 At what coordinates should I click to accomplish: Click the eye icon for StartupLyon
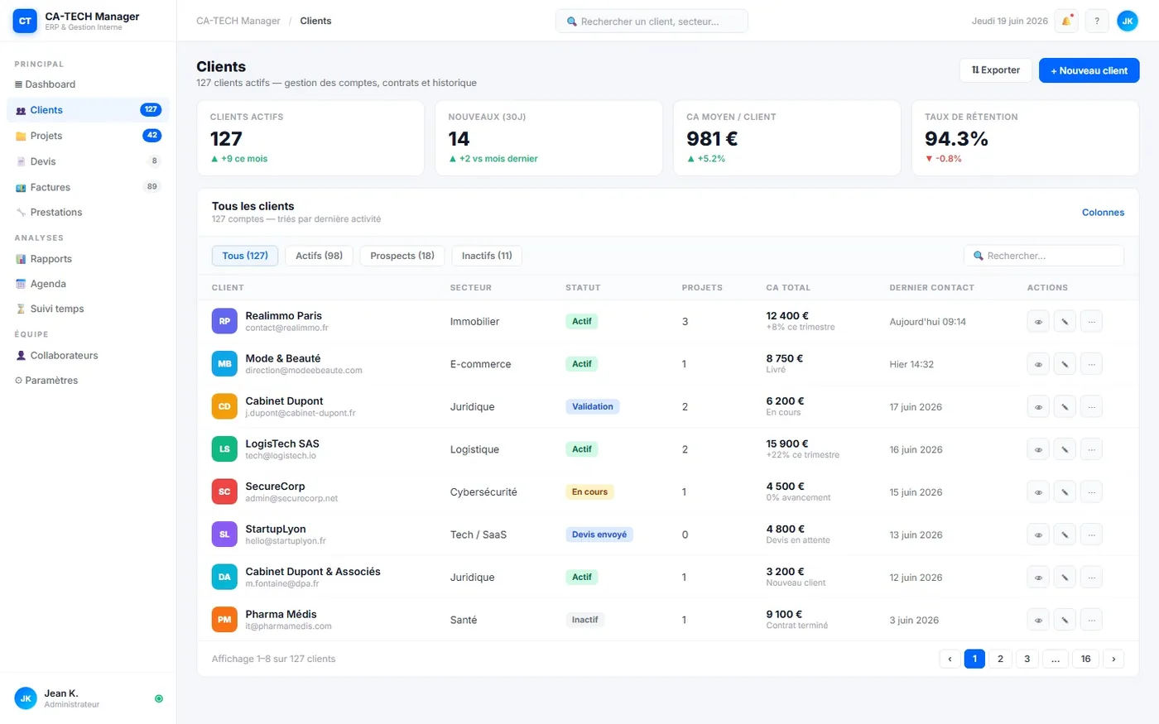click(1038, 535)
